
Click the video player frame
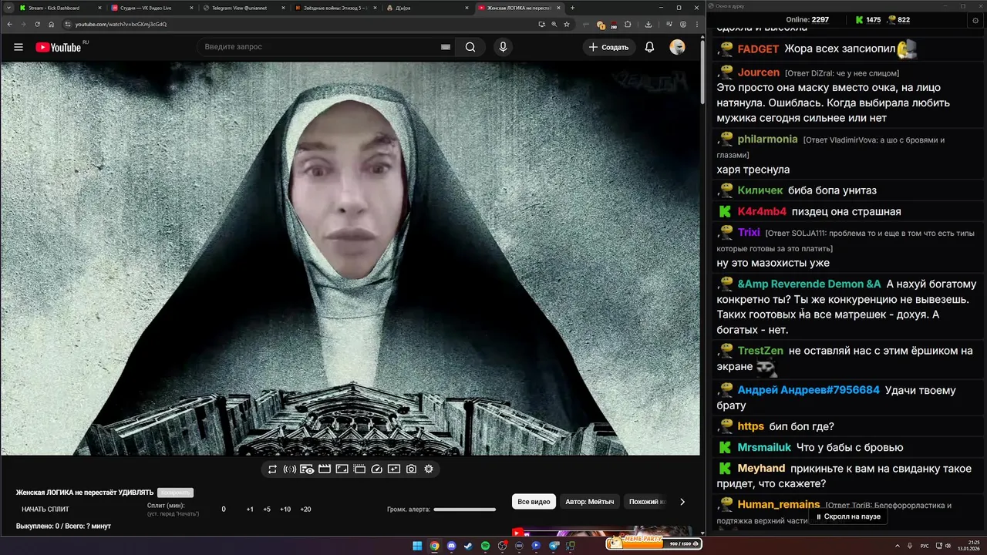click(x=350, y=258)
